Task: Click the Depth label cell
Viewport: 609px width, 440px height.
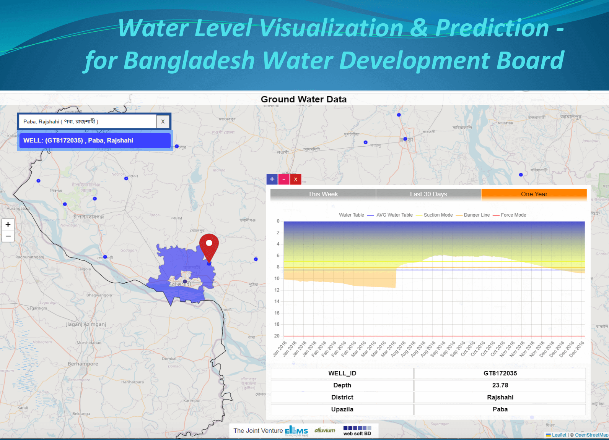Action: coord(342,385)
